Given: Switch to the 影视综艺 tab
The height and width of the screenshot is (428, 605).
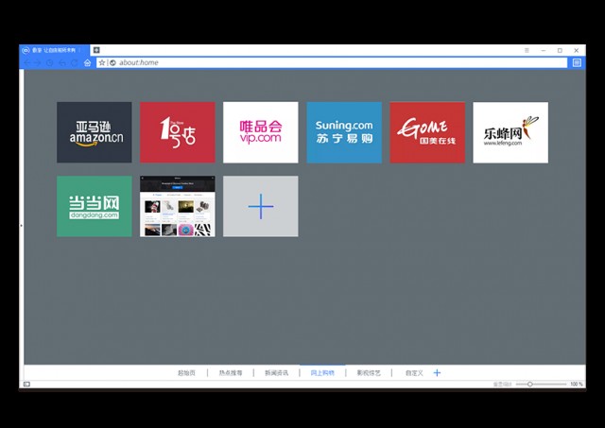Looking at the screenshot, I should (369, 373).
